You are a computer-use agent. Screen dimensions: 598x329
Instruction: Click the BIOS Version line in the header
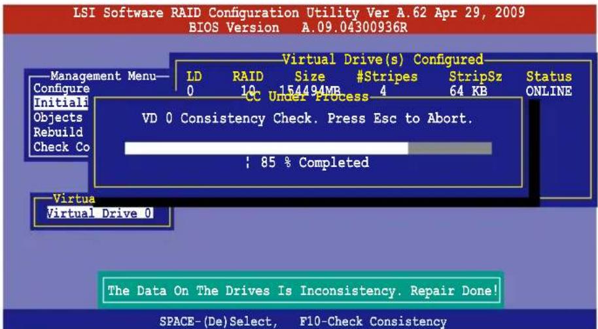click(x=298, y=27)
